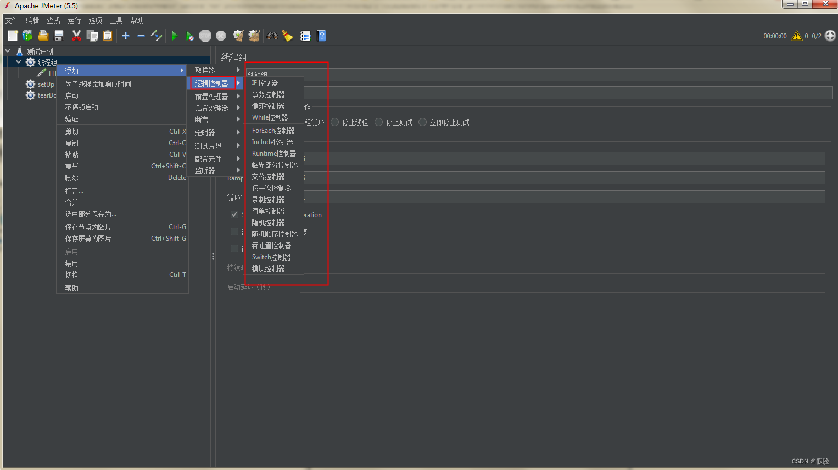This screenshot has height=470, width=838.
Task: Open Search with the binoculars icon
Action: (x=272, y=36)
